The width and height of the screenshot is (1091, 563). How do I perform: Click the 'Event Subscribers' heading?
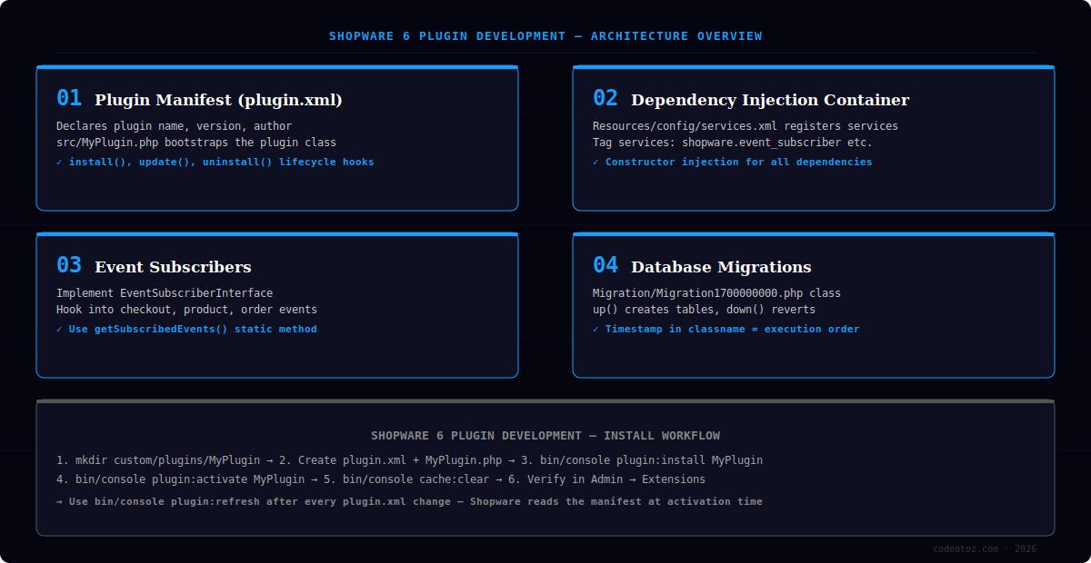[x=173, y=267]
